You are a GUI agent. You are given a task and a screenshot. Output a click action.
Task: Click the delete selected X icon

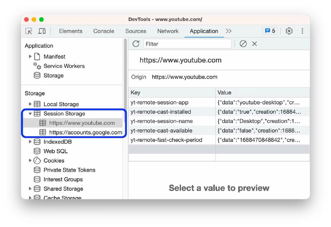(x=254, y=44)
